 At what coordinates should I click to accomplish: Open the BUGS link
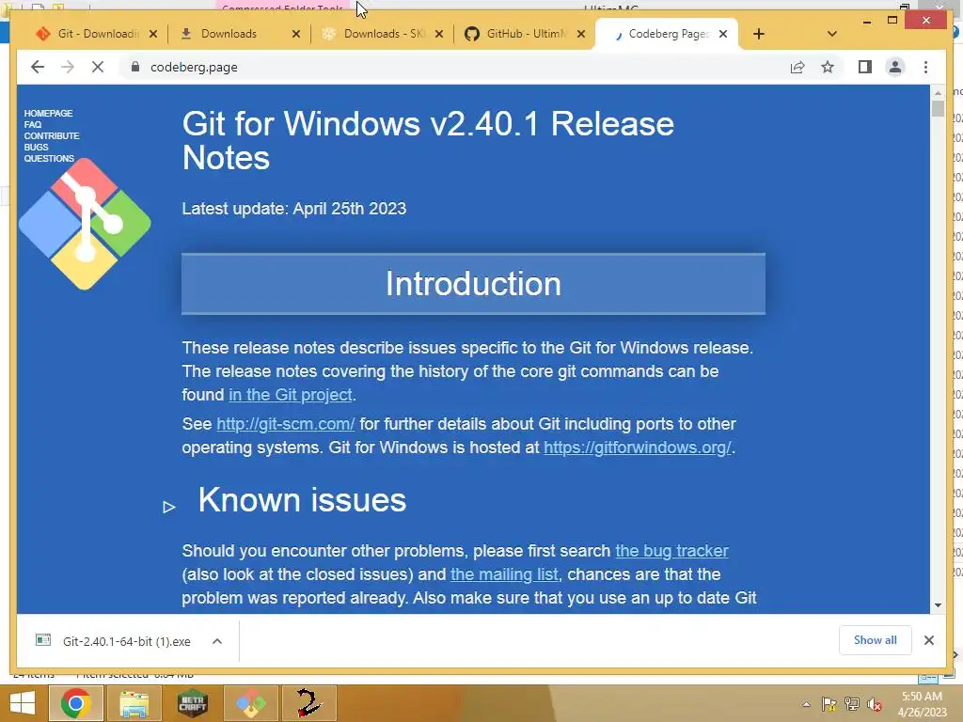[x=36, y=148]
